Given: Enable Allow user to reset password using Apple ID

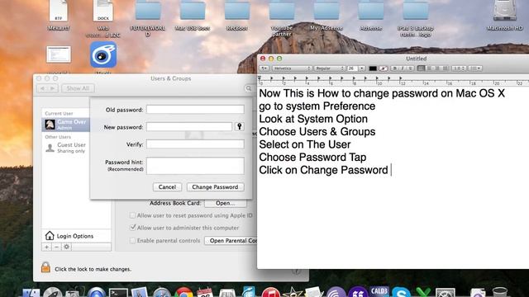Looking at the screenshot, I should tap(132, 215).
